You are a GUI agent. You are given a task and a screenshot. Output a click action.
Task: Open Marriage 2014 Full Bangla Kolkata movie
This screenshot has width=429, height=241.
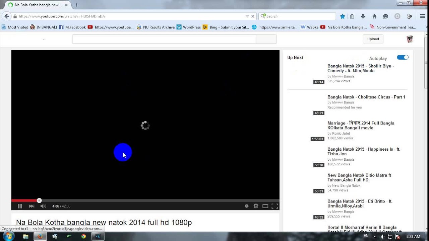(x=361, y=125)
